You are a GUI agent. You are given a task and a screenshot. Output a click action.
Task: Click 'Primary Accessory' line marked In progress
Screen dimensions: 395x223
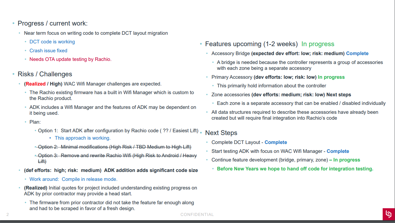[x=278, y=77]
